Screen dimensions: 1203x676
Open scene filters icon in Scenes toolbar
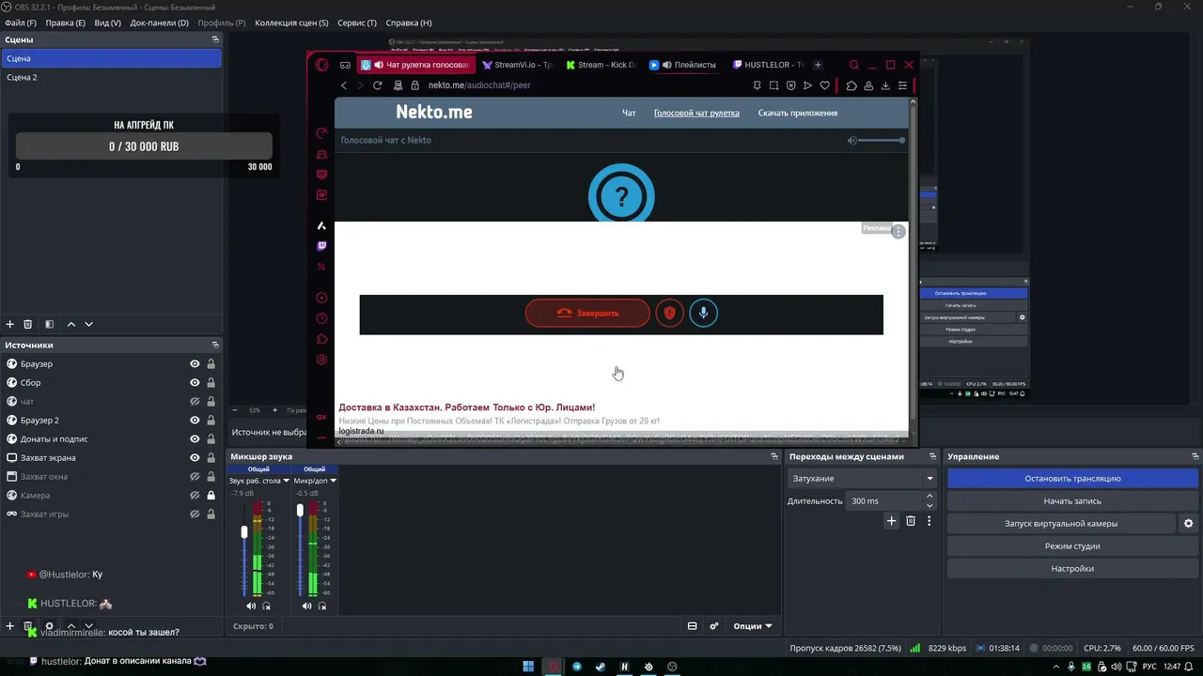[49, 324]
